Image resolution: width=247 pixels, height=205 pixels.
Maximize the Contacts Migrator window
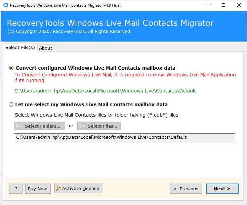(223, 5)
